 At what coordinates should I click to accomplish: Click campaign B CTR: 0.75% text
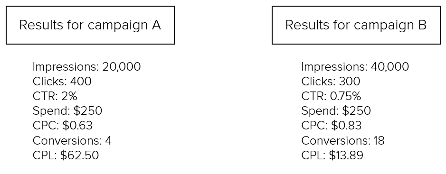332,97
